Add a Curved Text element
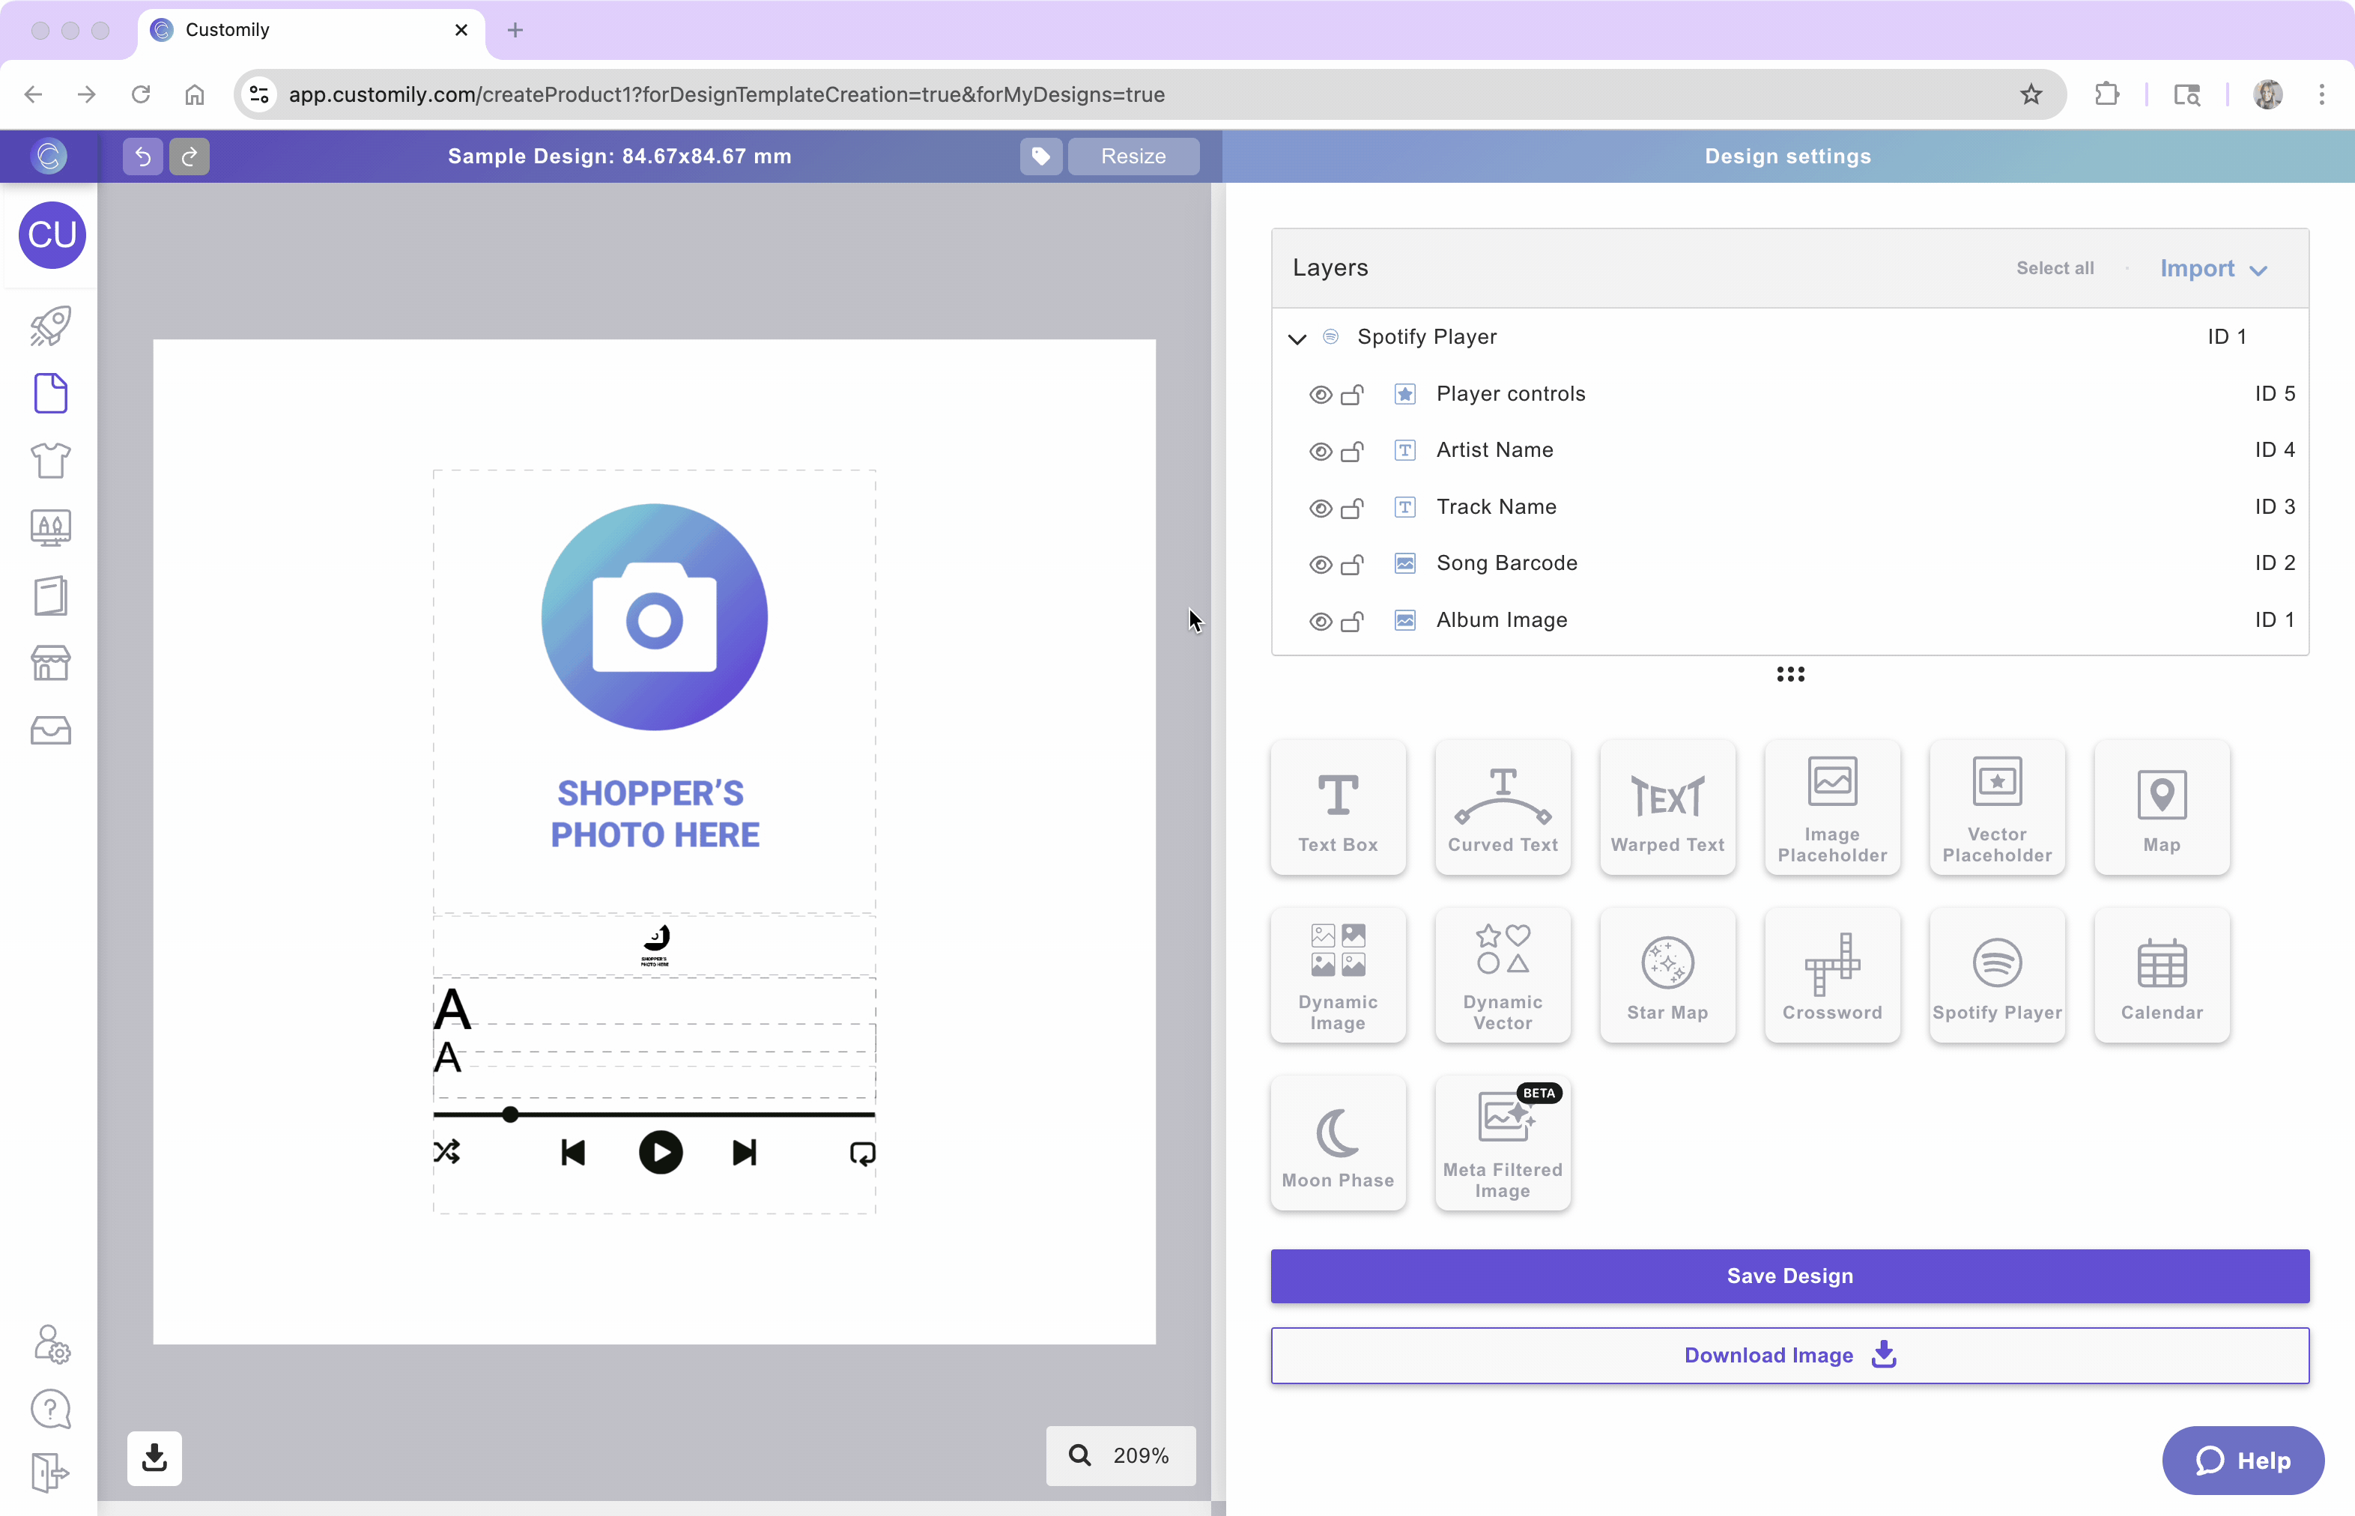This screenshot has width=2355, height=1516. tap(1501, 807)
